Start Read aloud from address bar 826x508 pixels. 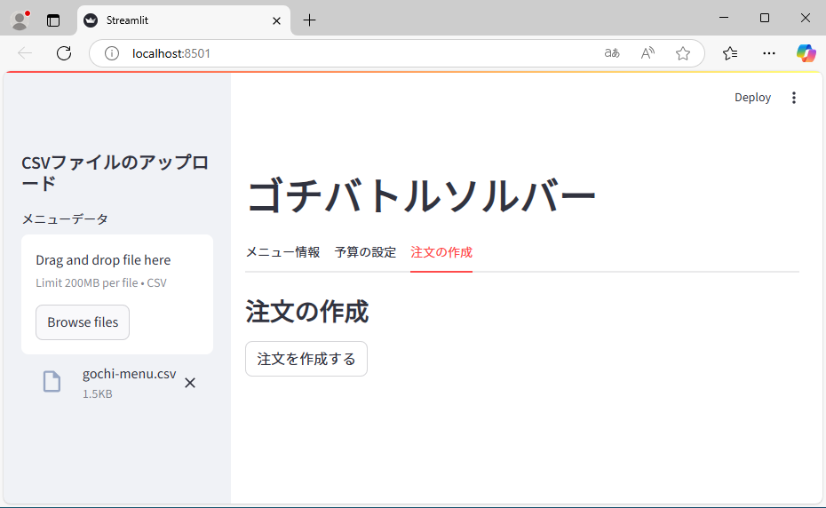pyautogui.click(x=647, y=53)
